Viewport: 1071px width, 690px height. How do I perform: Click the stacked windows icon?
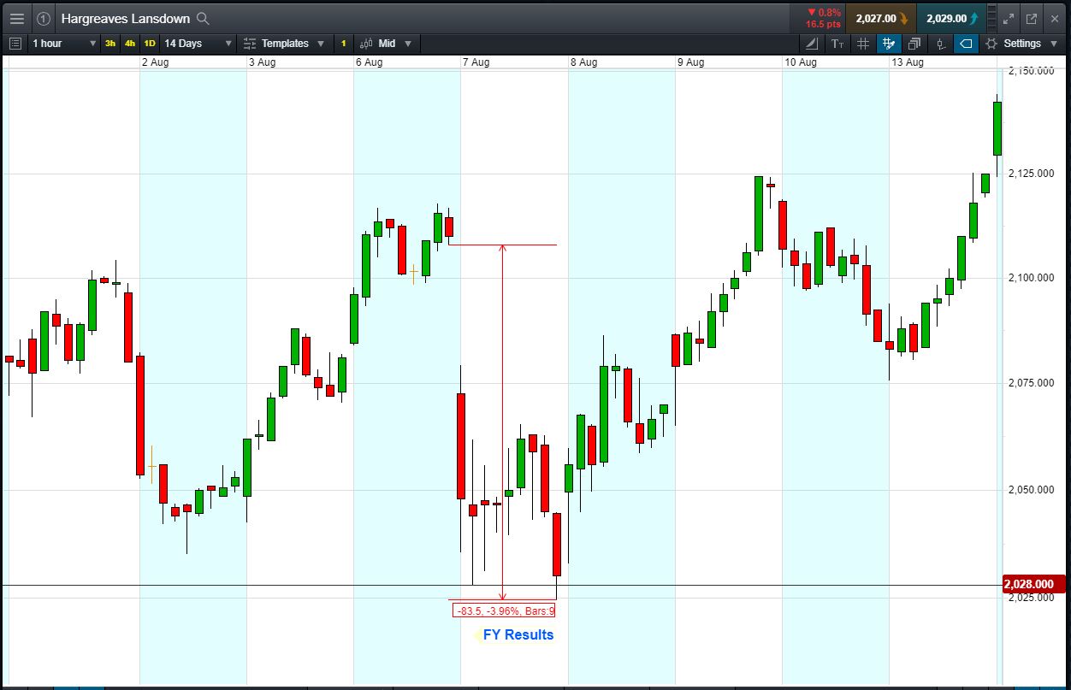pyautogui.click(x=914, y=43)
